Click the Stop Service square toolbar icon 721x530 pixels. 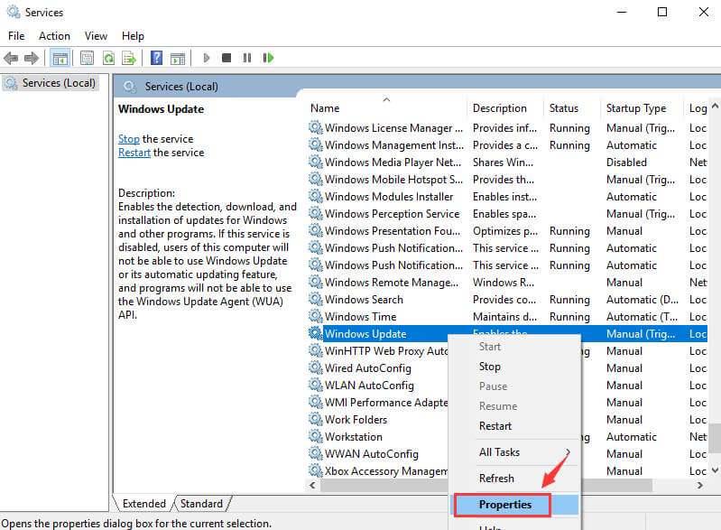point(226,58)
